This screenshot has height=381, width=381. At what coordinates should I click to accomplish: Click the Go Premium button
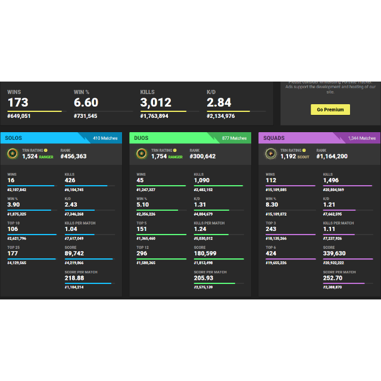[330, 110]
